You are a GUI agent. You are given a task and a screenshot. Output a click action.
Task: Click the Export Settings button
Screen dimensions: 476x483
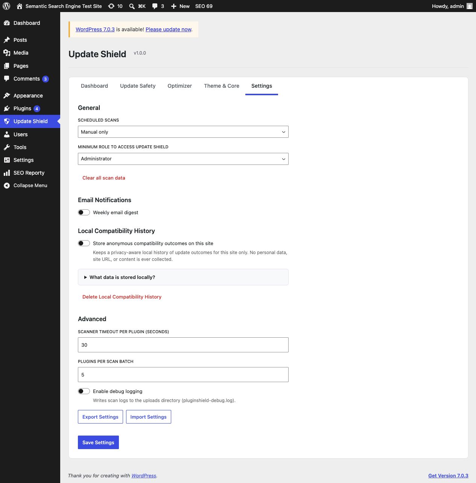(x=100, y=417)
